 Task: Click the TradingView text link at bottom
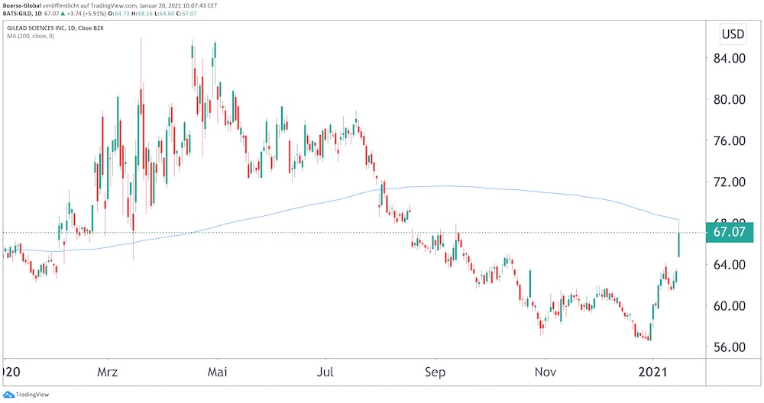[32, 395]
